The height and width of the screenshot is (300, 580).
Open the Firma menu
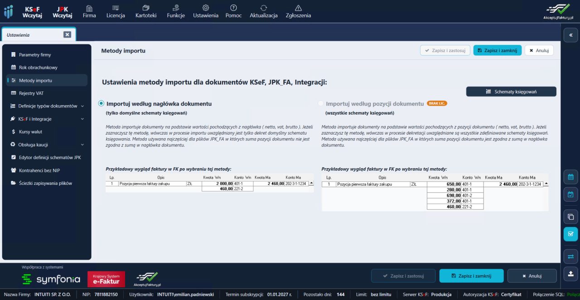coord(89,12)
